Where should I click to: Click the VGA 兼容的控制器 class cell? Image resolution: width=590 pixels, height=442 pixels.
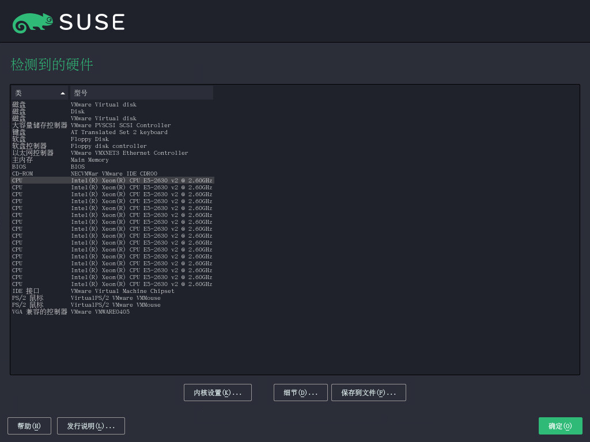(40, 312)
